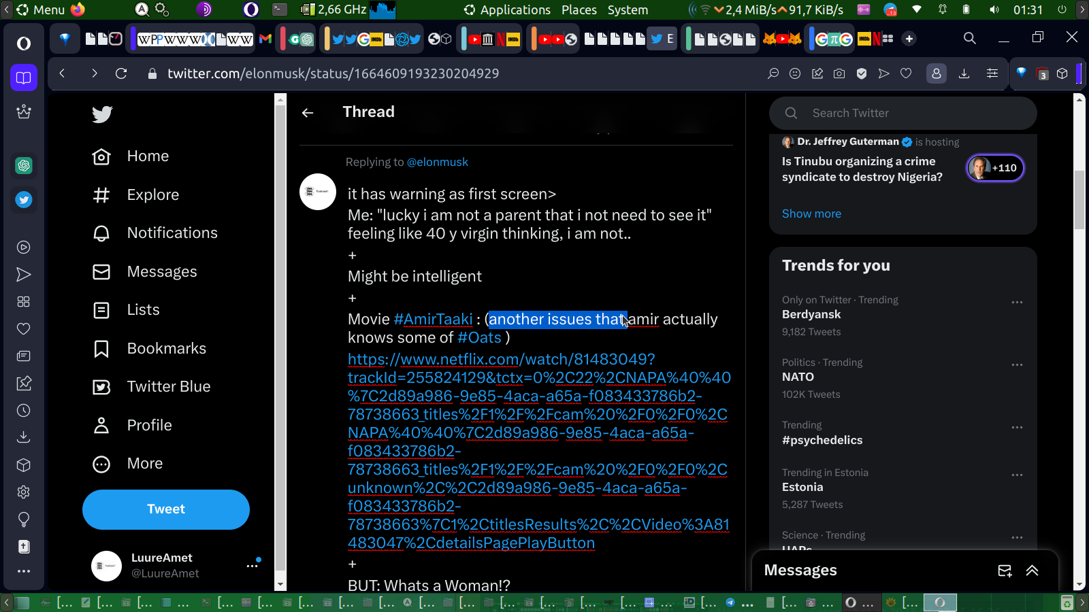Open the @elonmusk mention link
Screen dimensions: 1089x612
click(x=438, y=163)
